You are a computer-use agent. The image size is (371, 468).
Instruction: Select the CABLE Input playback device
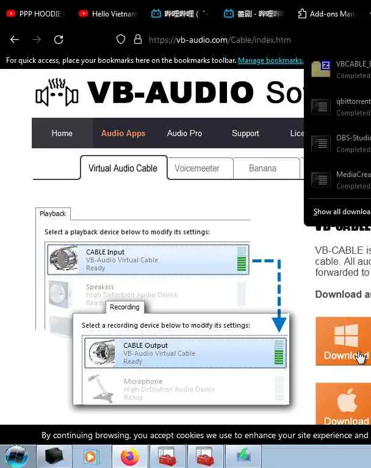(x=148, y=259)
